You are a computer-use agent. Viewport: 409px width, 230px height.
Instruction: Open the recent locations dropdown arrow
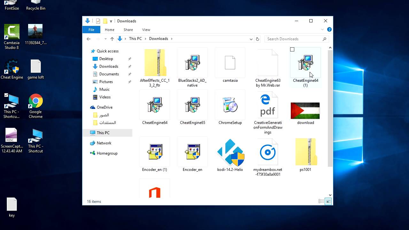click(x=105, y=39)
